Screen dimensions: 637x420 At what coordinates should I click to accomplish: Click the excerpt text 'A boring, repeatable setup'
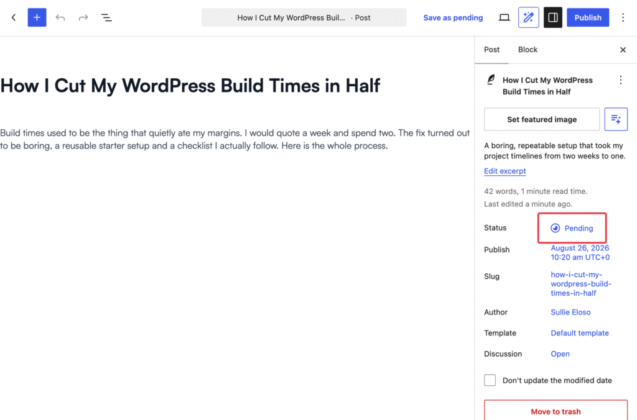click(554, 150)
